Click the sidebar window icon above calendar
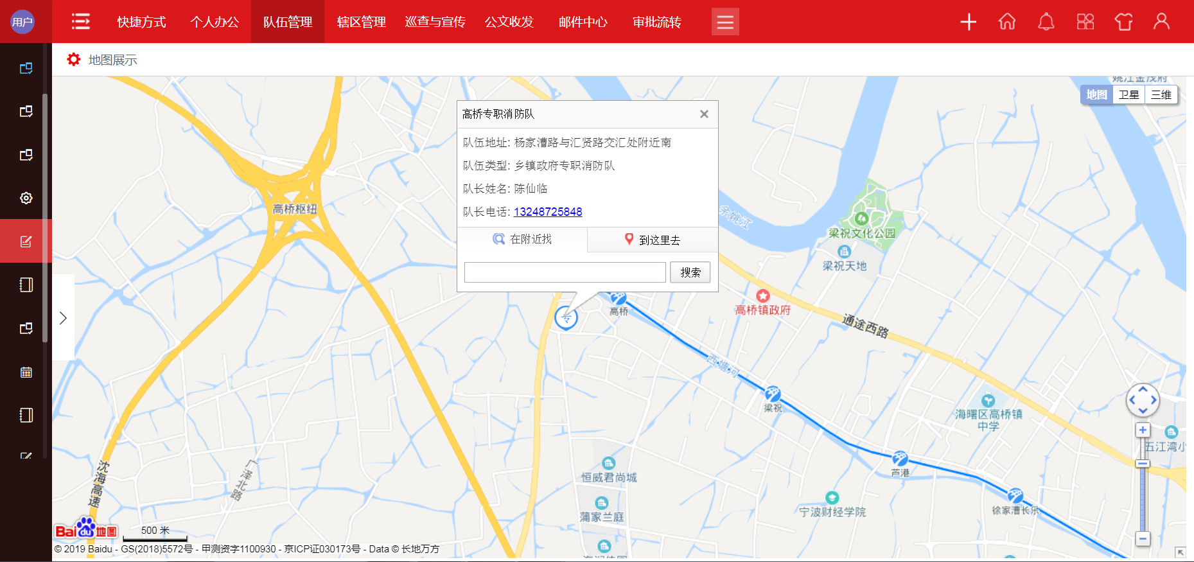This screenshot has height=562, width=1194. [26, 328]
